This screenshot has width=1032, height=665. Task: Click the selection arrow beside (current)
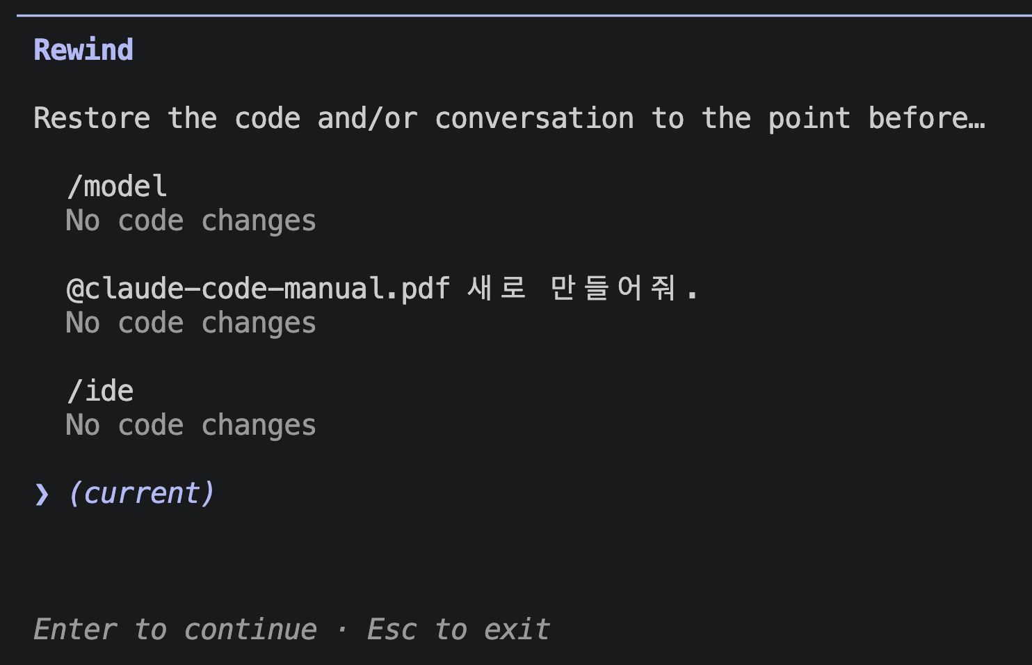click(42, 494)
